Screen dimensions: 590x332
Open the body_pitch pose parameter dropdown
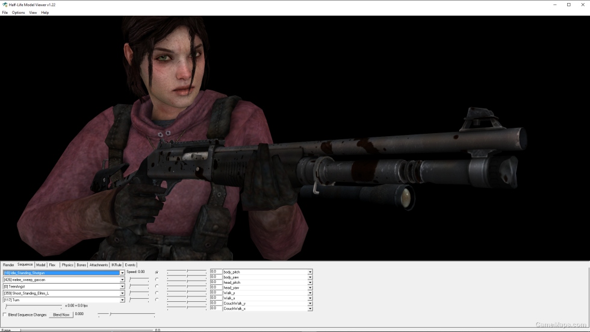310,272
